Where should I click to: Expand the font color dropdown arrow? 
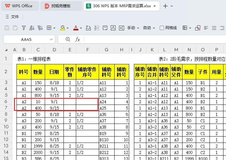tap(81, 28)
